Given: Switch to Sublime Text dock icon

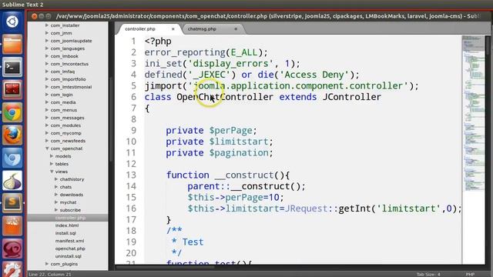Looking at the screenshot, I should pos(12,203).
